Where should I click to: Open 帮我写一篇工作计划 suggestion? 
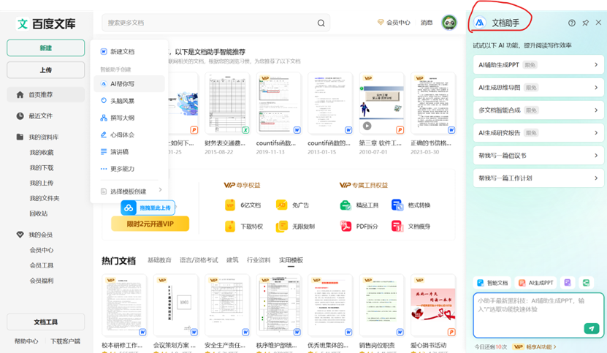(536, 178)
